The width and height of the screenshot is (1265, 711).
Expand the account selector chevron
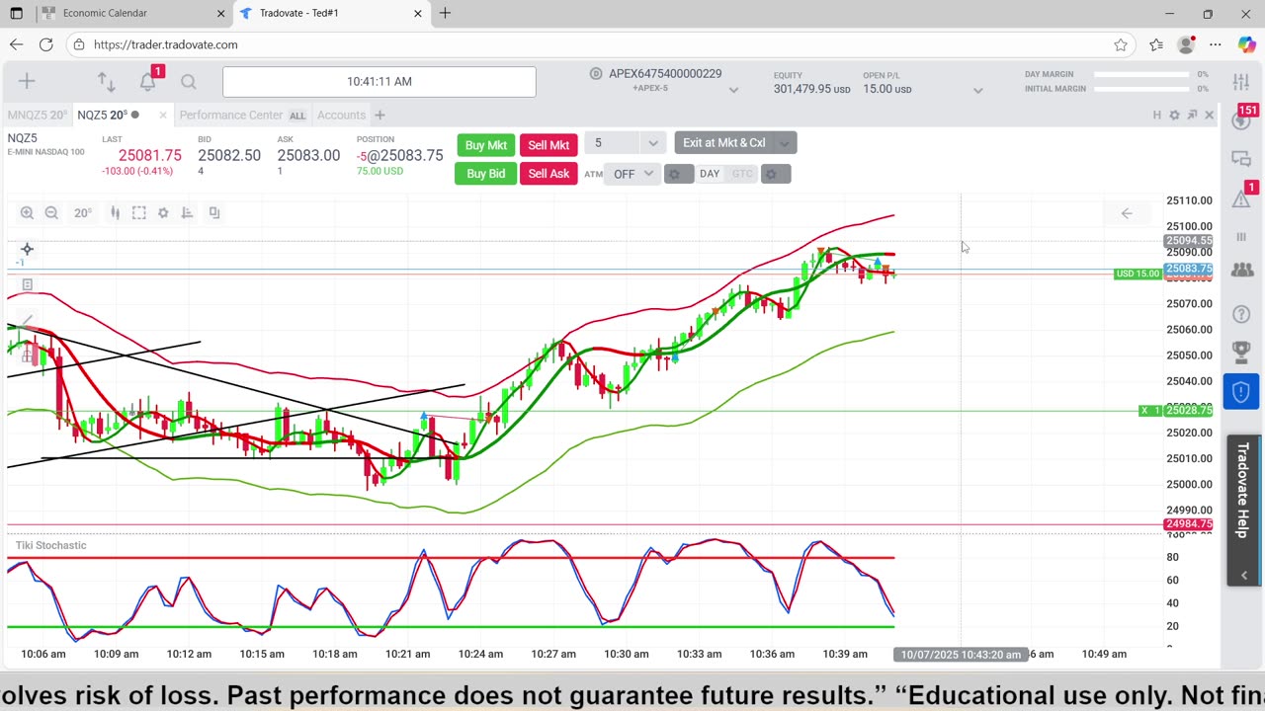(x=733, y=90)
